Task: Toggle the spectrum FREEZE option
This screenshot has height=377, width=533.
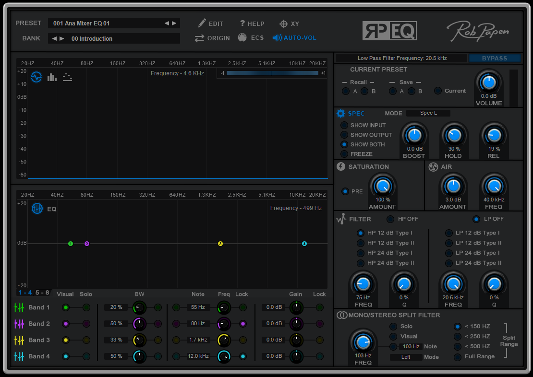Action: [x=344, y=154]
